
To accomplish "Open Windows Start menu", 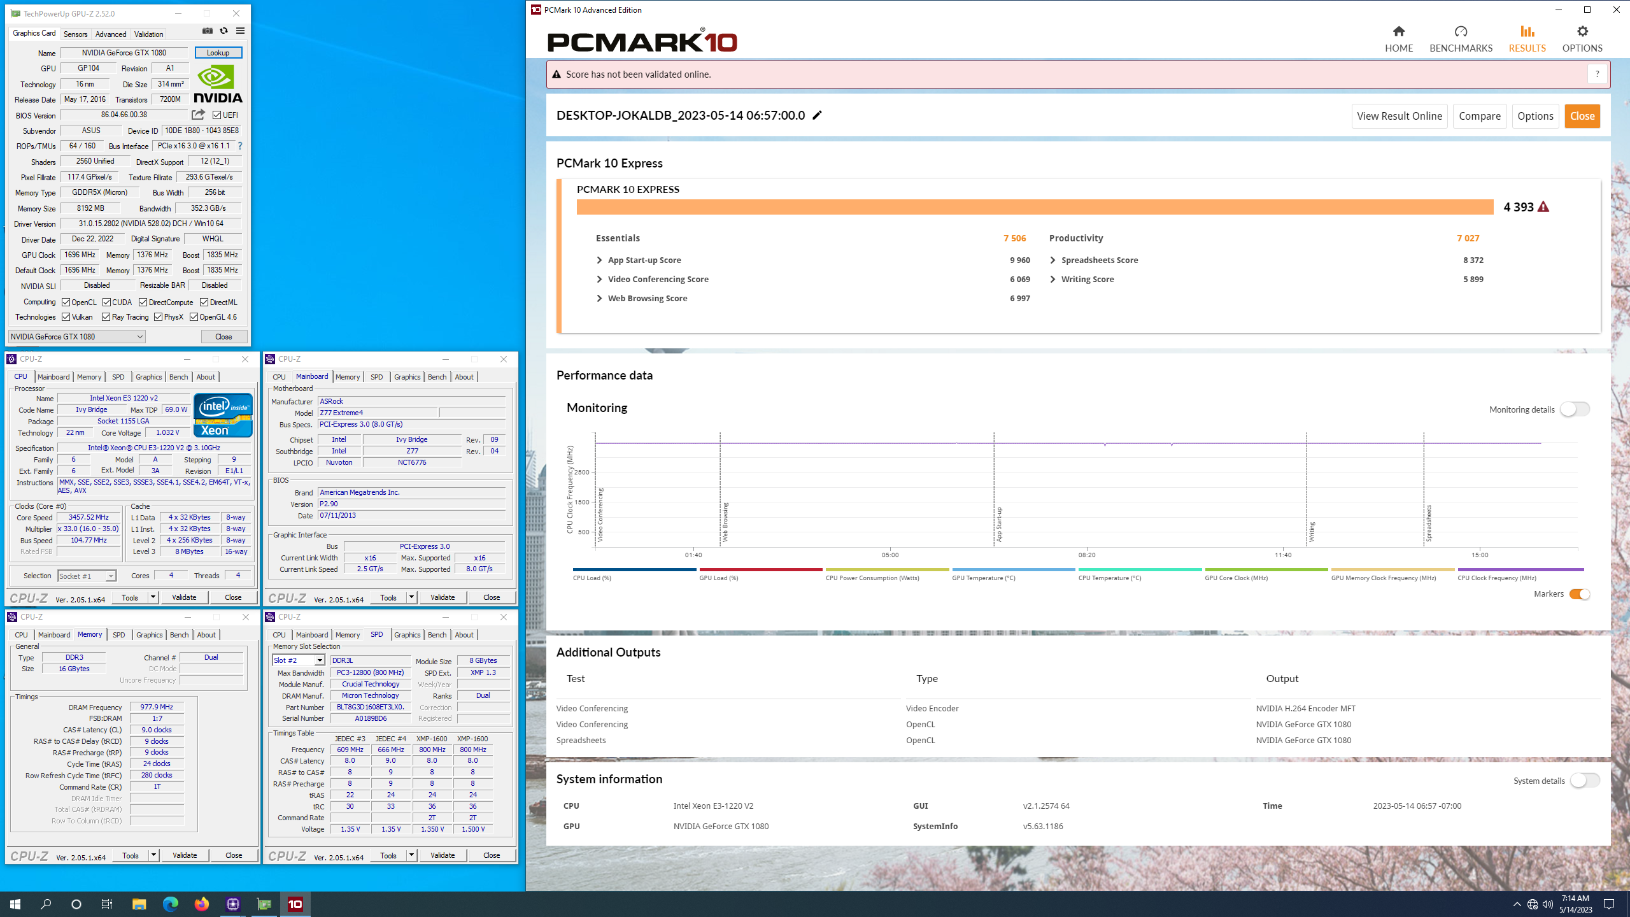I will pyautogui.click(x=15, y=904).
